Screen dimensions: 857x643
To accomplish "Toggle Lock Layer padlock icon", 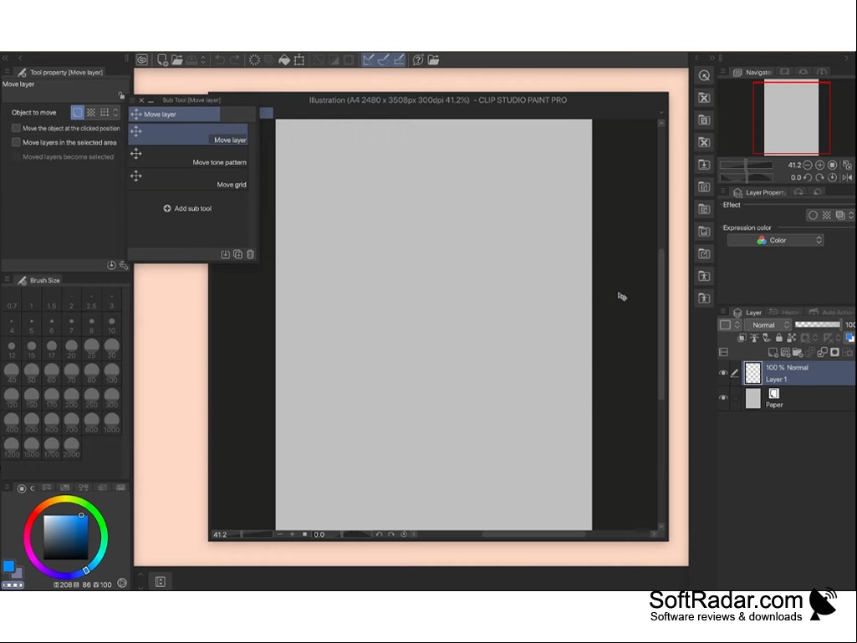I will [779, 338].
